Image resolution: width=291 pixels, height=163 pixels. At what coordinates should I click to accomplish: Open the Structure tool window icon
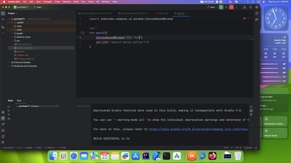[x=3, y=27]
